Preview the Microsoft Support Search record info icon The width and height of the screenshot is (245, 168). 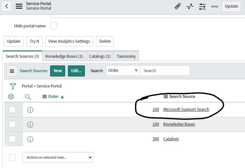[x=30, y=110]
